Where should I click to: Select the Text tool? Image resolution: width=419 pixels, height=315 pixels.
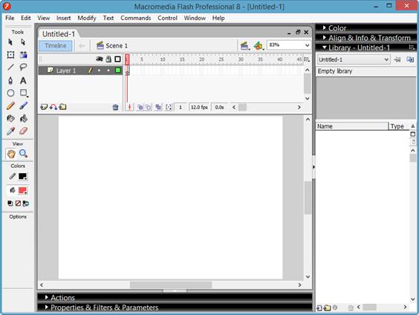click(x=23, y=80)
